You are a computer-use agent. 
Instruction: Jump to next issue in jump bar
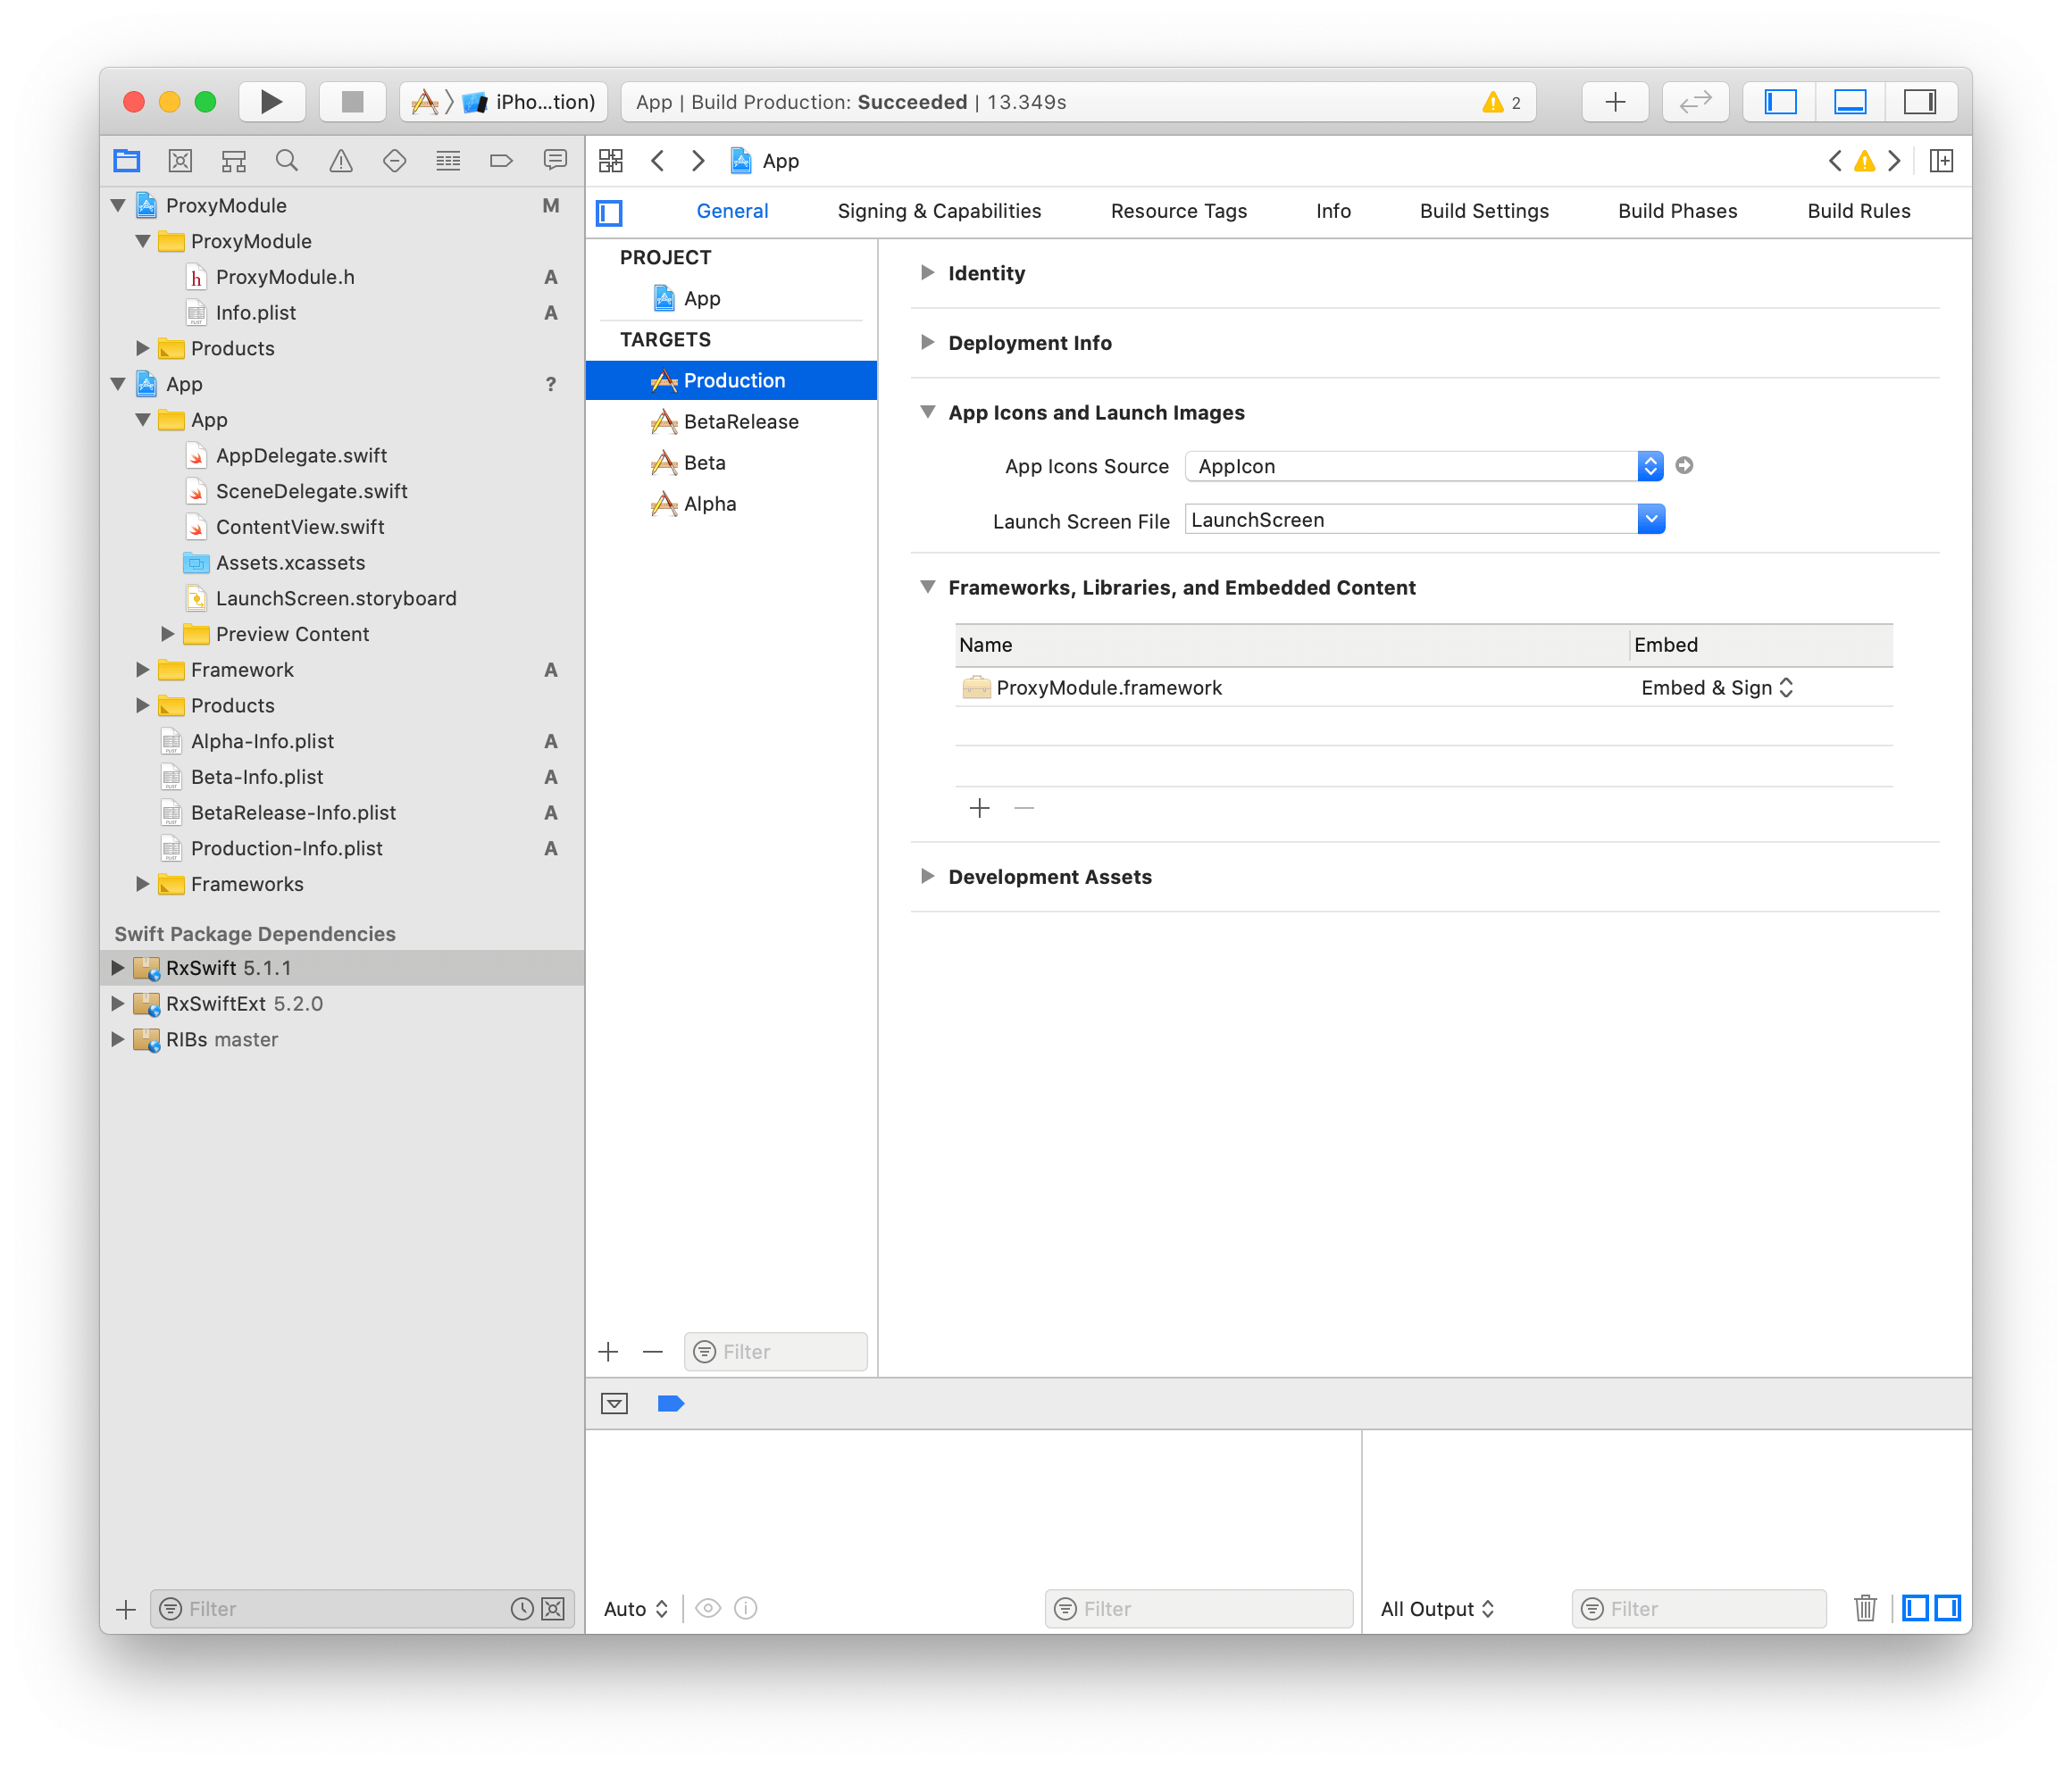pos(1894,161)
